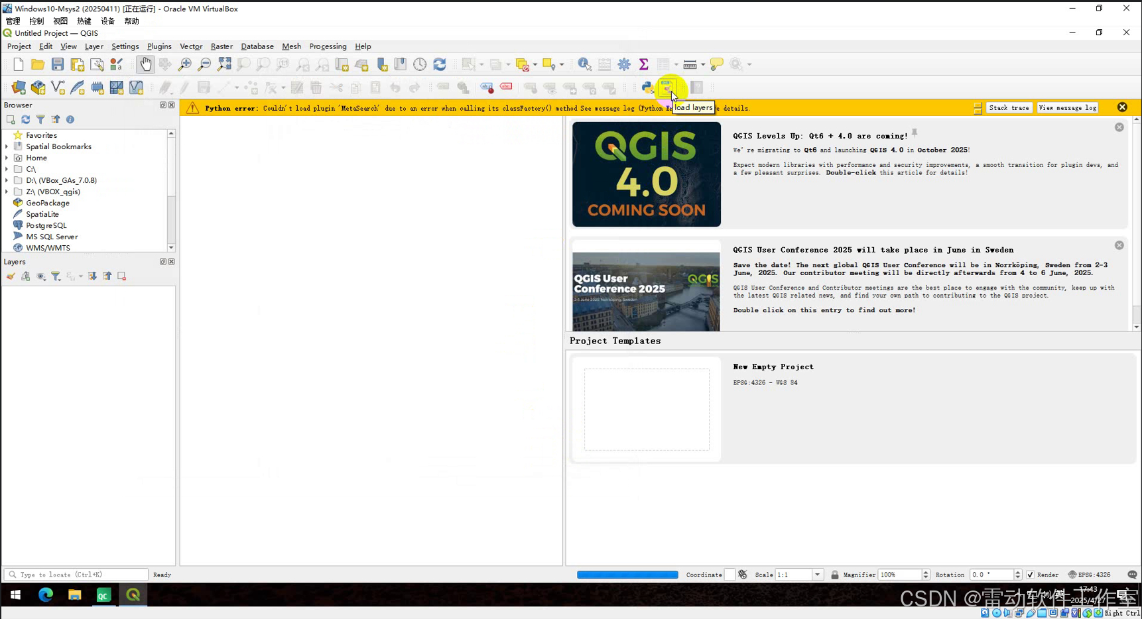1142x619 pixels.
Task: Open a project with the folder icon
Action: coord(38,64)
